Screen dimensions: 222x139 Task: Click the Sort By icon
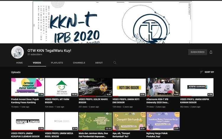pyautogui.click(x=201, y=72)
